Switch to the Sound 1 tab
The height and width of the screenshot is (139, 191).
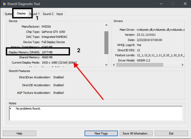pos(34,14)
